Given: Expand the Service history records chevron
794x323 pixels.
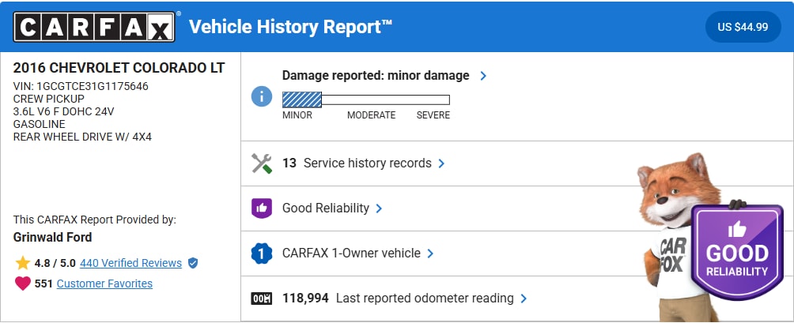Looking at the screenshot, I should tap(442, 163).
